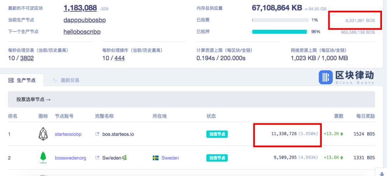Click the 已投票 1% progress bar

tap(280, 20)
